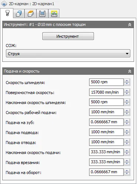Click the Подача врезания: label
Image resolution: width=137 pixels, height=184 pixels.
pos(23,163)
